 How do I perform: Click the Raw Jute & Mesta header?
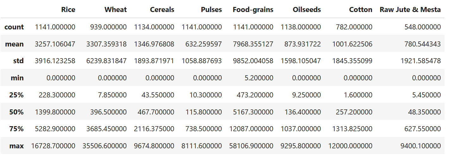click(x=410, y=9)
